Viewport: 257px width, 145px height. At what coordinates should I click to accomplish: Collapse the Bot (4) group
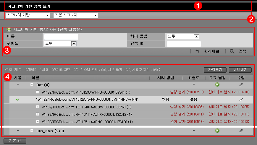32,85
